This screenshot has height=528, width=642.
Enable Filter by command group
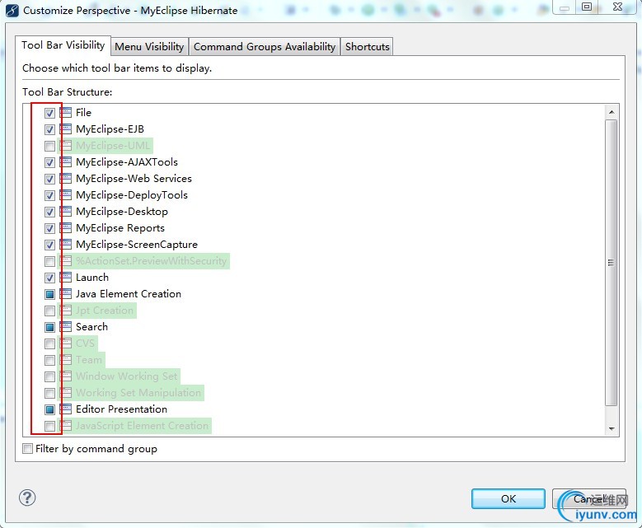coord(27,449)
